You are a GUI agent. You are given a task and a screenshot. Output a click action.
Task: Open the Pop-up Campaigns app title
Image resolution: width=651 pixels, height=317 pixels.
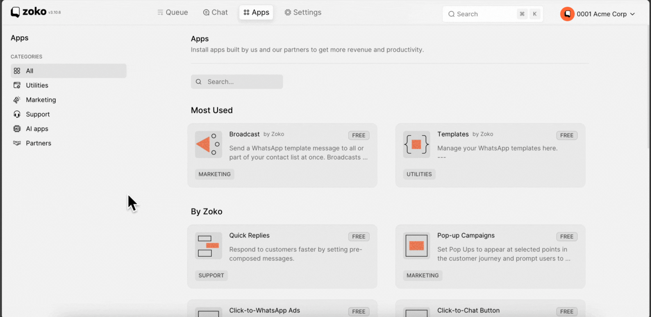(466, 236)
